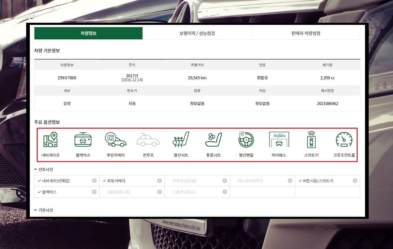Open help icon for 블랙박스 option
The image size is (393, 249).
tap(94, 192)
